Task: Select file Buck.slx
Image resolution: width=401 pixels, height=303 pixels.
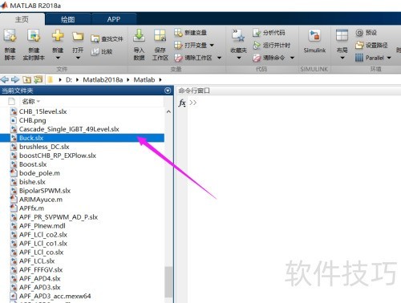Action: click(x=82, y=138)
